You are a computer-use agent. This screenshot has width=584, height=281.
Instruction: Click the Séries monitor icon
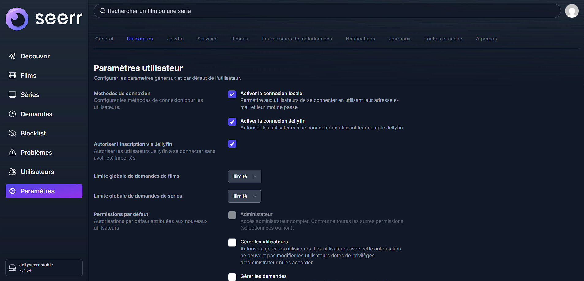[12, 95]
